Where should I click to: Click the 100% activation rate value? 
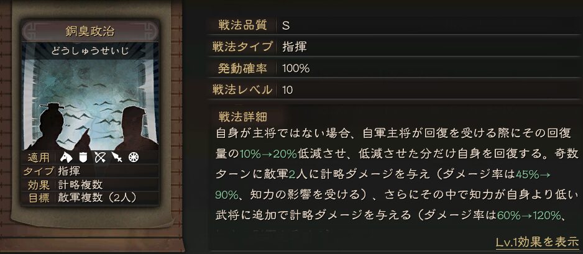[x=296, y=68]
